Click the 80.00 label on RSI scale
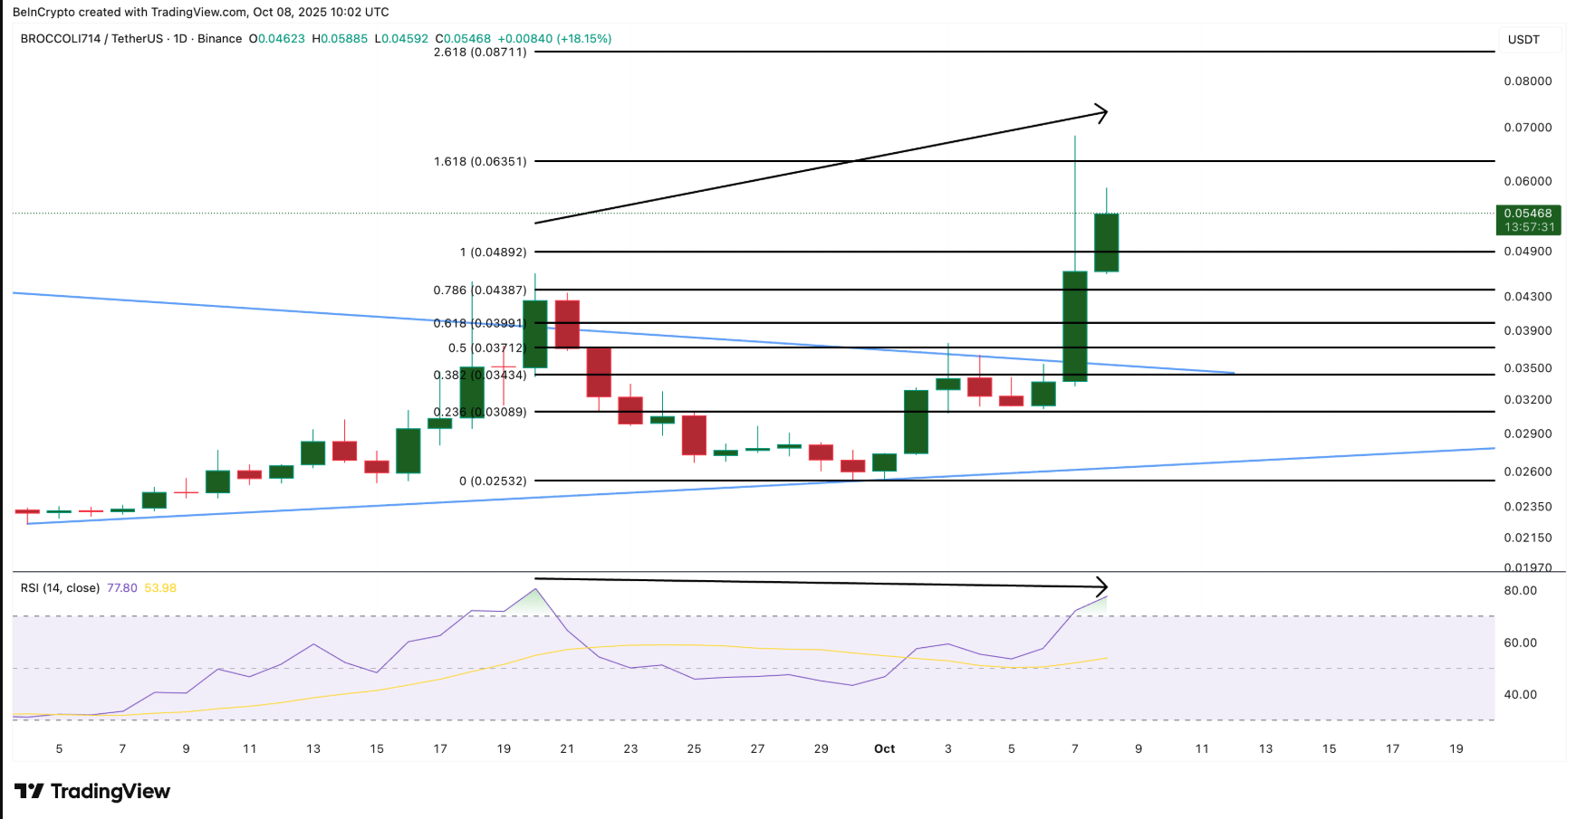1576x819 pixels. (1521, 591)
